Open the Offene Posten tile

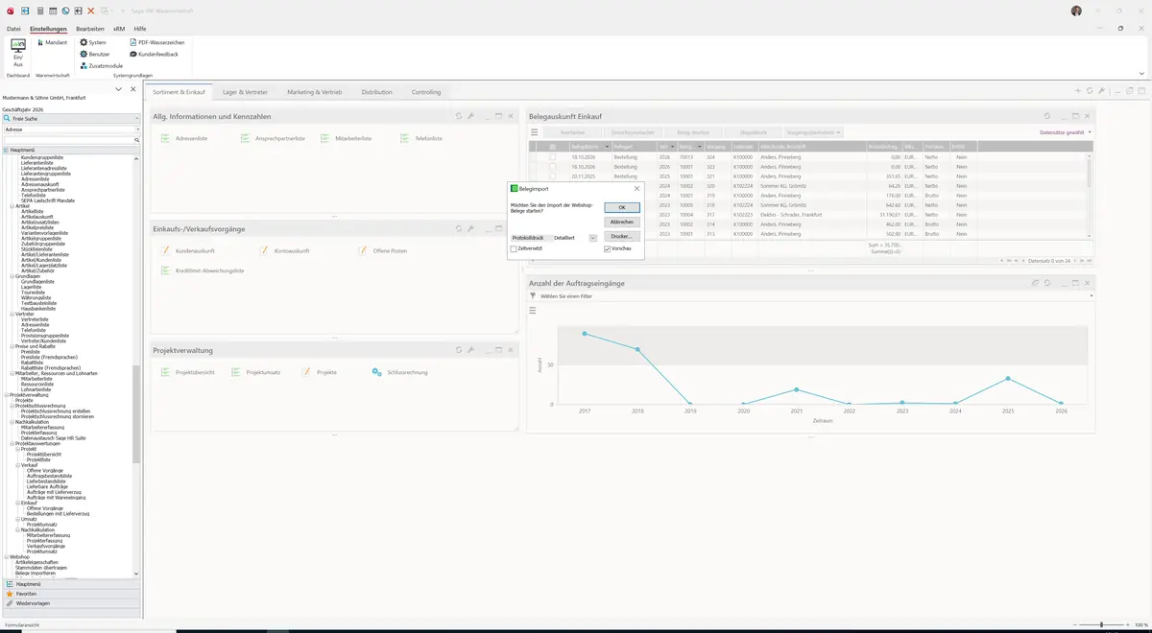pos(383,250)
